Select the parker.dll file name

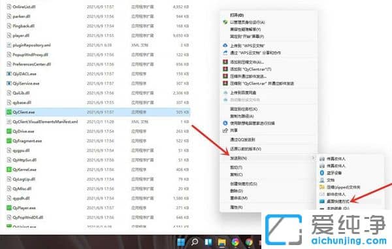(22, 16)
